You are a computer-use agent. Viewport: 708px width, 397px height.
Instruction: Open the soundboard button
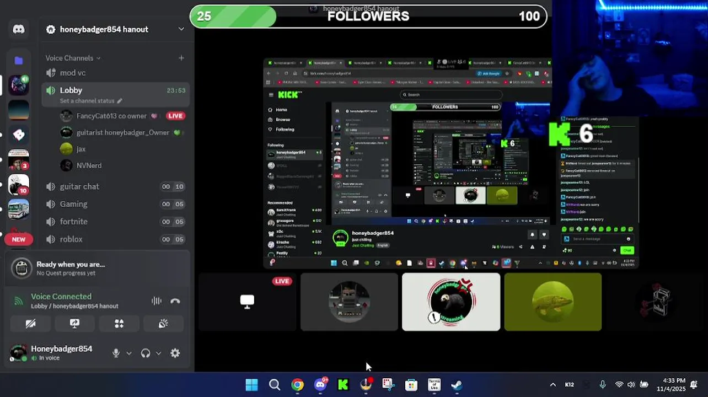coord(163,324)
